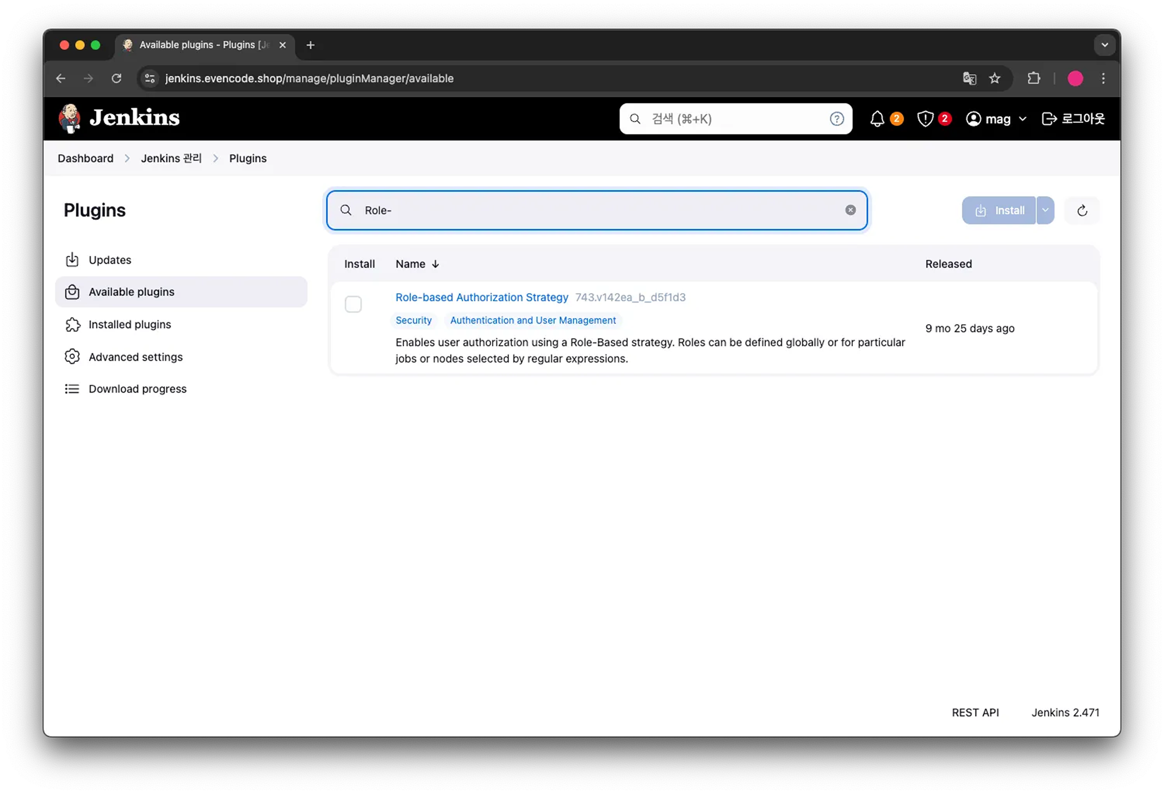Log out via the 로그아웃 link
The image size is (1164, 794).
[x=1073, y=119]
